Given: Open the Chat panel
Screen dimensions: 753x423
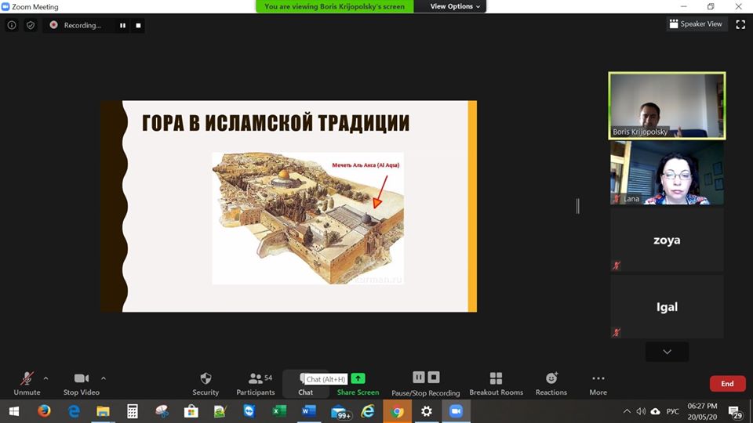Looking at the screenshot, I should (x=304, y=381).
